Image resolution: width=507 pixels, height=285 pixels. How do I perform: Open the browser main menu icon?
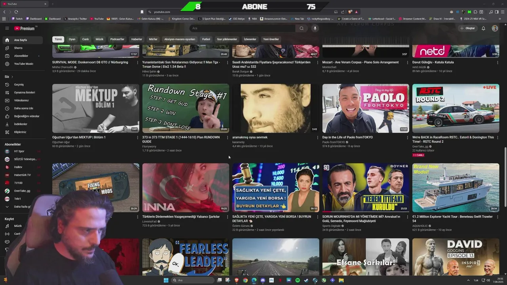[502, 12]
